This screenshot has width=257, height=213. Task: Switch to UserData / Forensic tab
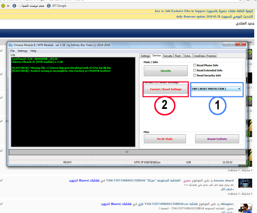tap(205, 56)
